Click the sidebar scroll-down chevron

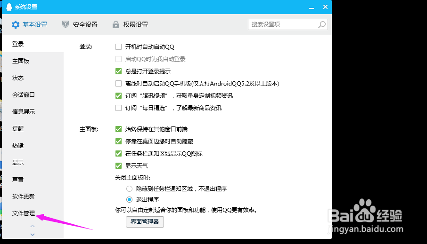pos(33,235)
